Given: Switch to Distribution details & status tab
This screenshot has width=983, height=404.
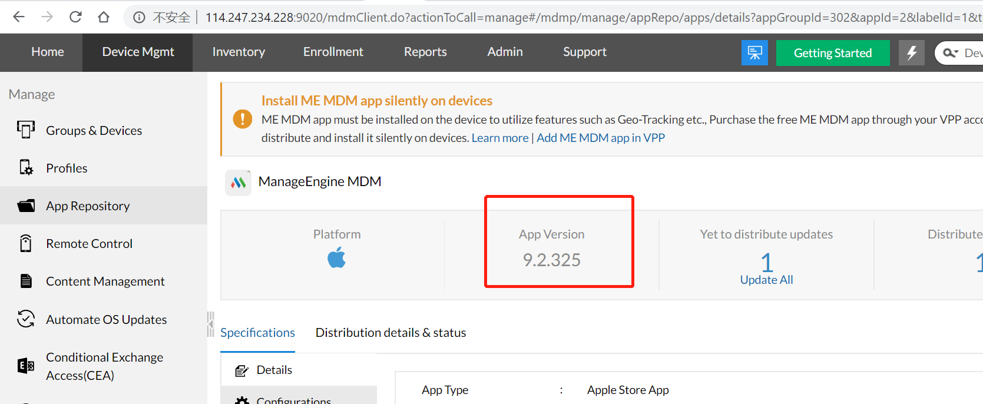Looking at the screenshot, I should [x=390, y=333].
